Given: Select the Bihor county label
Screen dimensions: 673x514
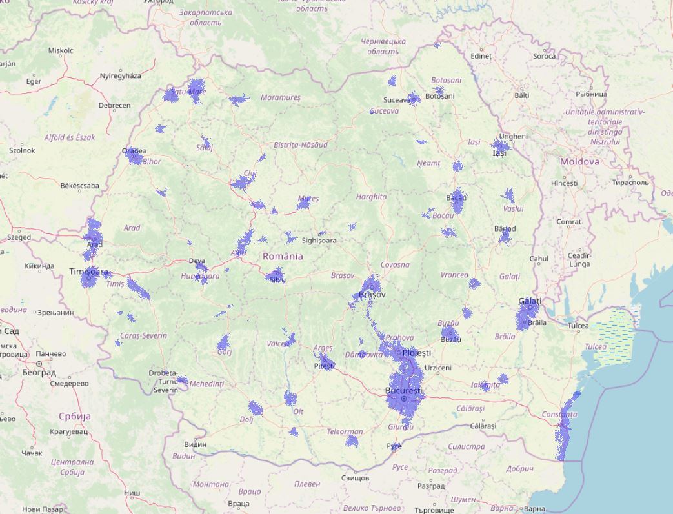Looking at the screenshot, I should 152,161.
